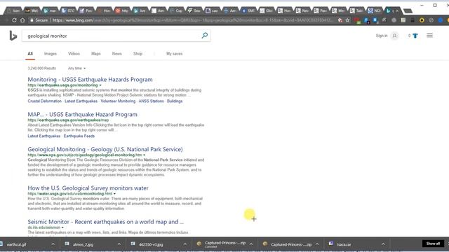Open the account avatar icon beside Sign in
Image resolution: width=449 pixels, height=252 pixels.
pyautogui.click(x=394, y=36)
